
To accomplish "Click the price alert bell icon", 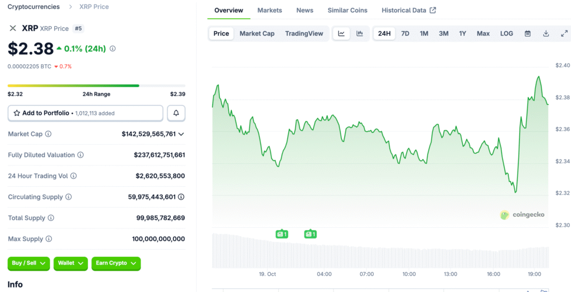I will [176, 113].
